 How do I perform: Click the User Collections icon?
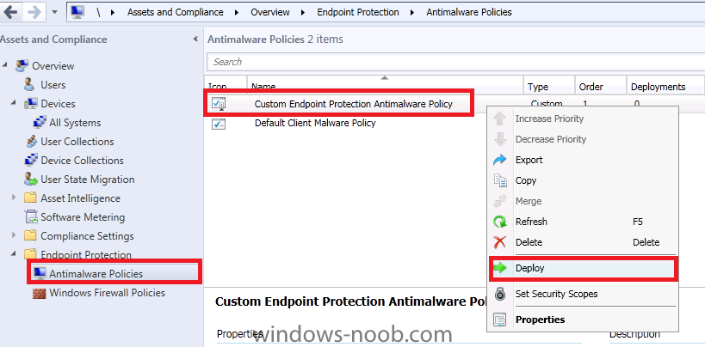[31, 141]
